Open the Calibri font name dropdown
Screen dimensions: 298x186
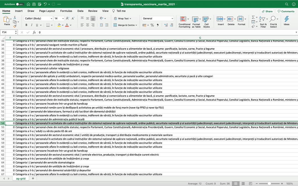(51, 19)
